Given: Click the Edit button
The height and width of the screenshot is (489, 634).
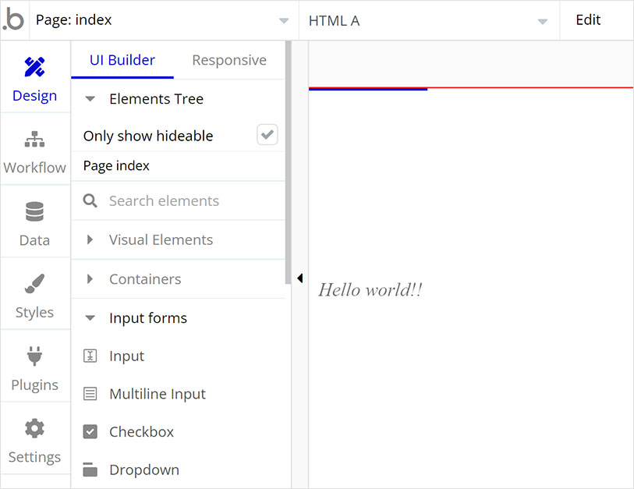Looking at the screenshot, I should [588, 19].
